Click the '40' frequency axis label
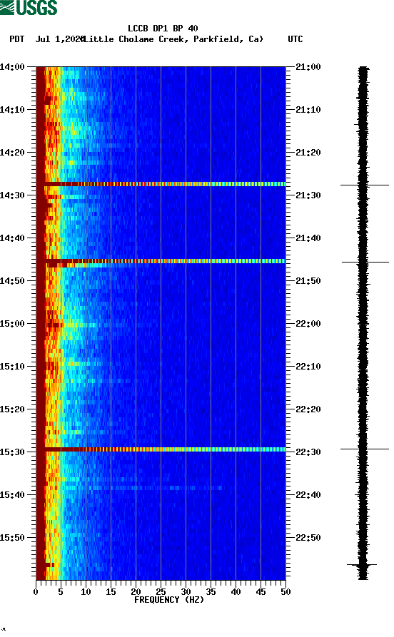 pyautogui.click(x=236, y=592)
